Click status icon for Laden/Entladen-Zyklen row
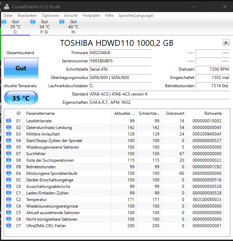 point(9,193)
